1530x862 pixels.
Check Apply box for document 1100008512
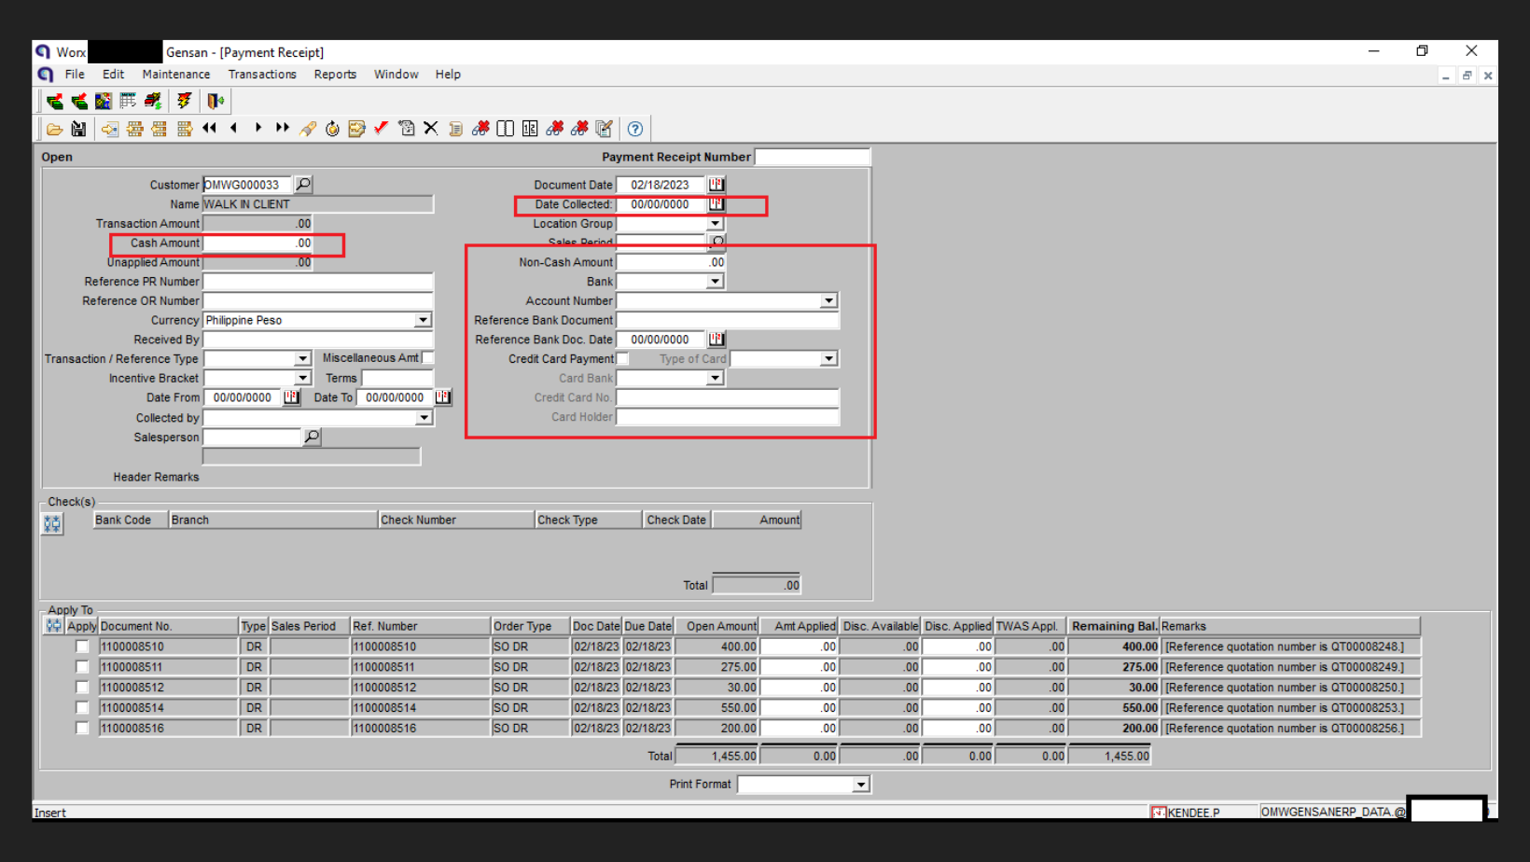(82, 688)
